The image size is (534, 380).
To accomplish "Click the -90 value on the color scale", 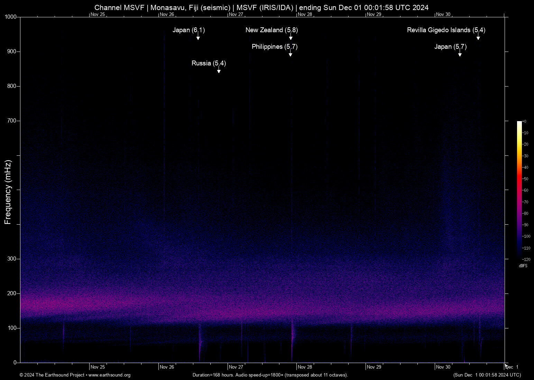I will (525, 225).
